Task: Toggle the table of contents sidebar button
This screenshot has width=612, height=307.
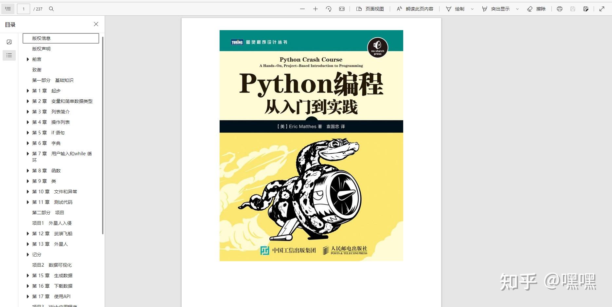Action: click(x=8, y=9)
